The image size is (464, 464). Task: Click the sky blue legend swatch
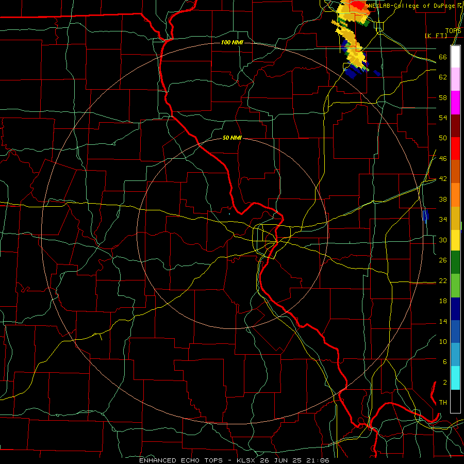pos(455,355)
